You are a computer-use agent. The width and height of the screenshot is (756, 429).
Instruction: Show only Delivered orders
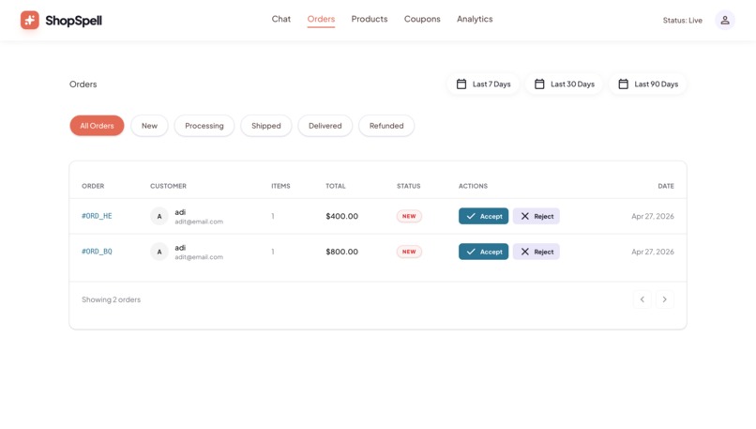325,126
